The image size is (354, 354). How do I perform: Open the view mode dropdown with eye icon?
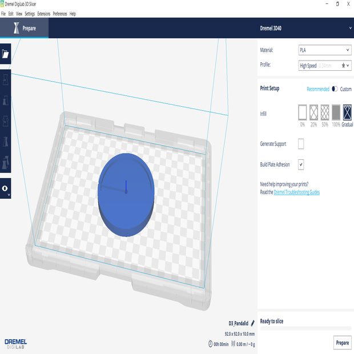[5, 188]
